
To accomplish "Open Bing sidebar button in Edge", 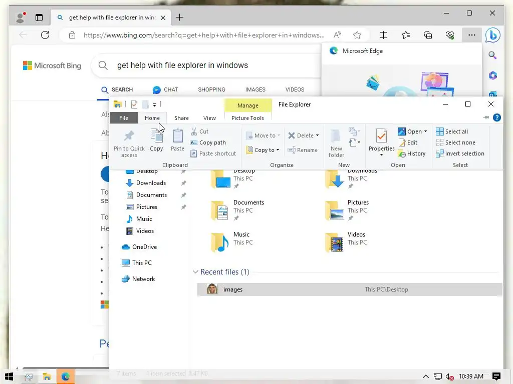I will tap(492, 35).
